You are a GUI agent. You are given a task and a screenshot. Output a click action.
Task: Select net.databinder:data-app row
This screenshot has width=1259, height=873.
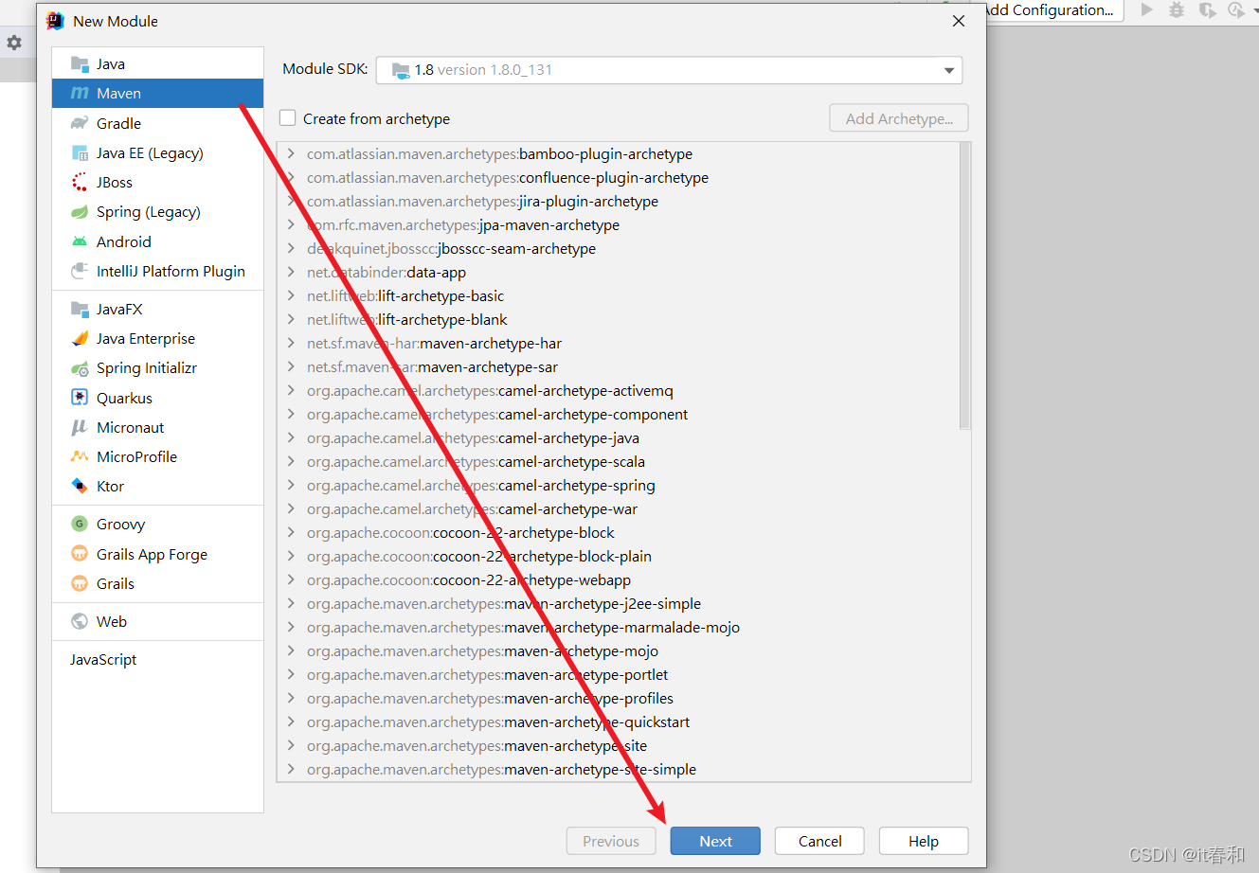point(619,272)
